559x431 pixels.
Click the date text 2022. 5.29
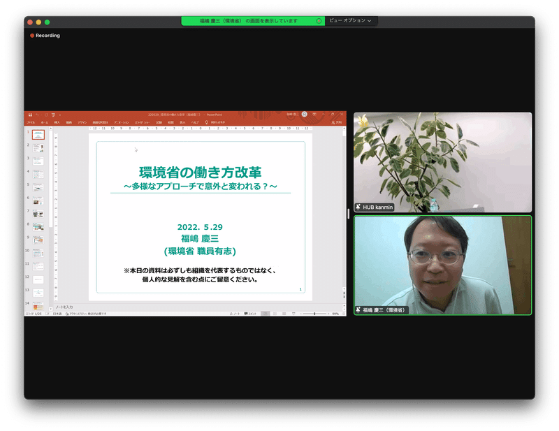[x=200, y=227]
